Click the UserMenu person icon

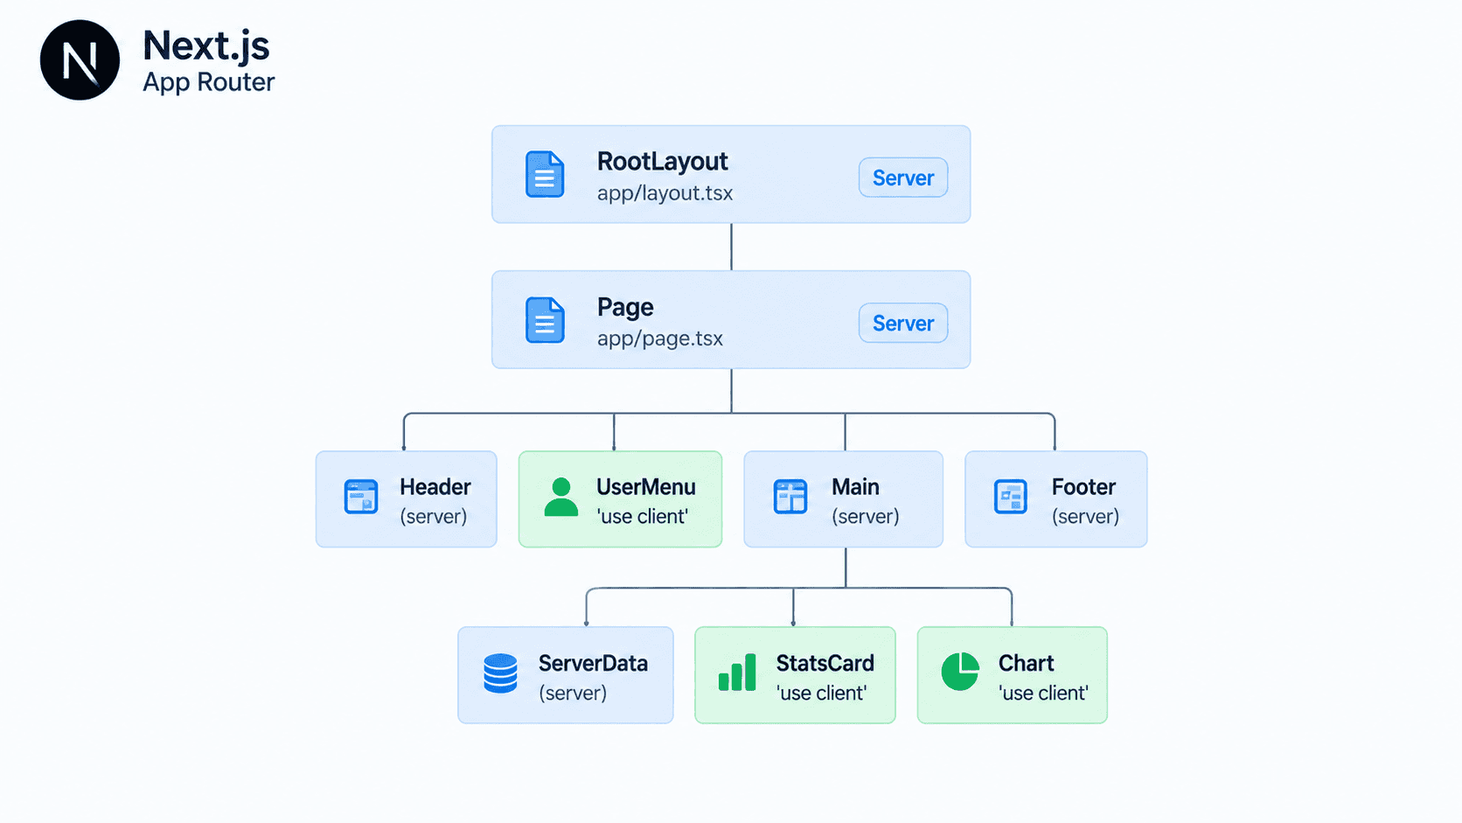tap(561, 497)
